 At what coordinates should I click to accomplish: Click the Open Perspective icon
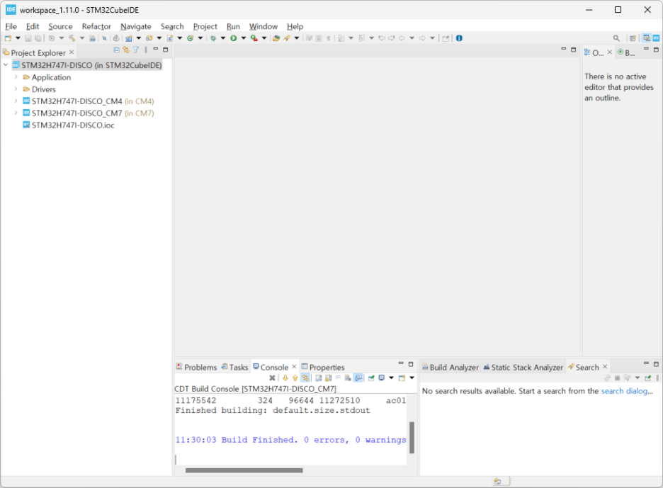point(633,38)
